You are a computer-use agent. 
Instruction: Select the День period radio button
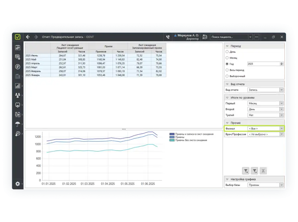[227, 52]
